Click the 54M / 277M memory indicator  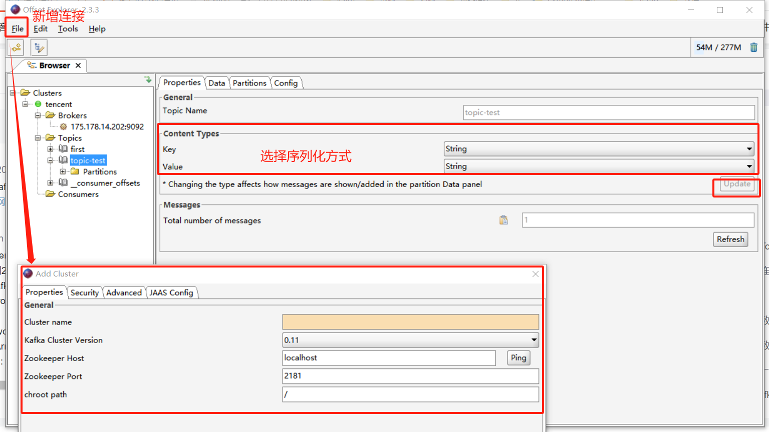[718, 47]
